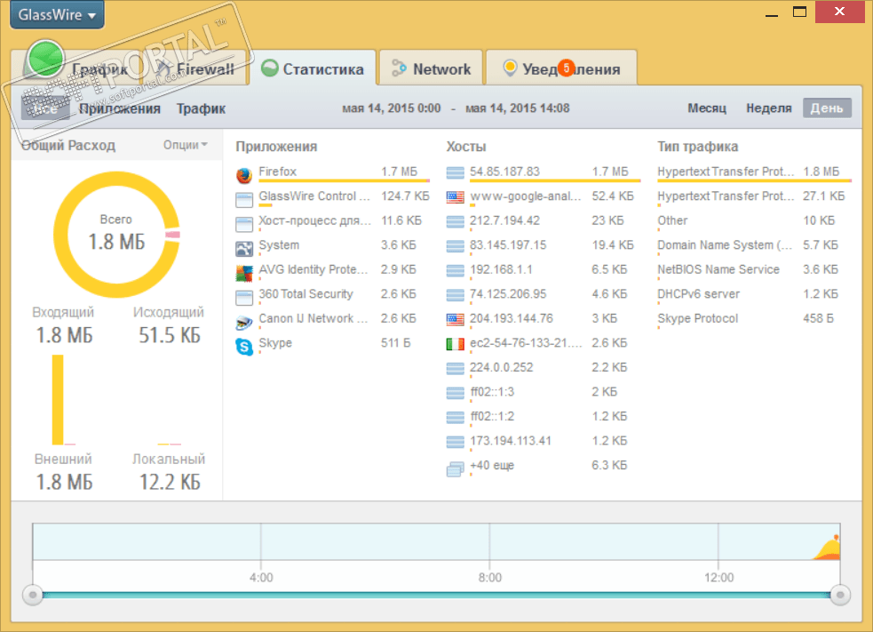Switch to the Firewall tab
The width and height of the screenshot is (873, 632).
(x=198, y=69)
